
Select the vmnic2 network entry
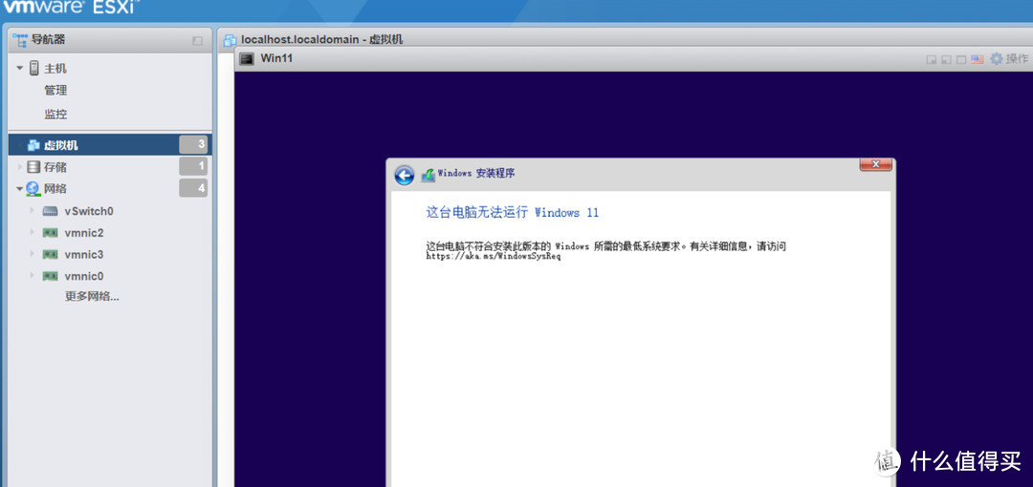[x=83, y=233]
